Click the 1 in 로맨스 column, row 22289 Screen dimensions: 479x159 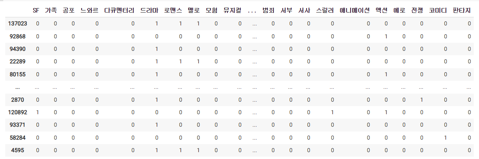[180, 62]
